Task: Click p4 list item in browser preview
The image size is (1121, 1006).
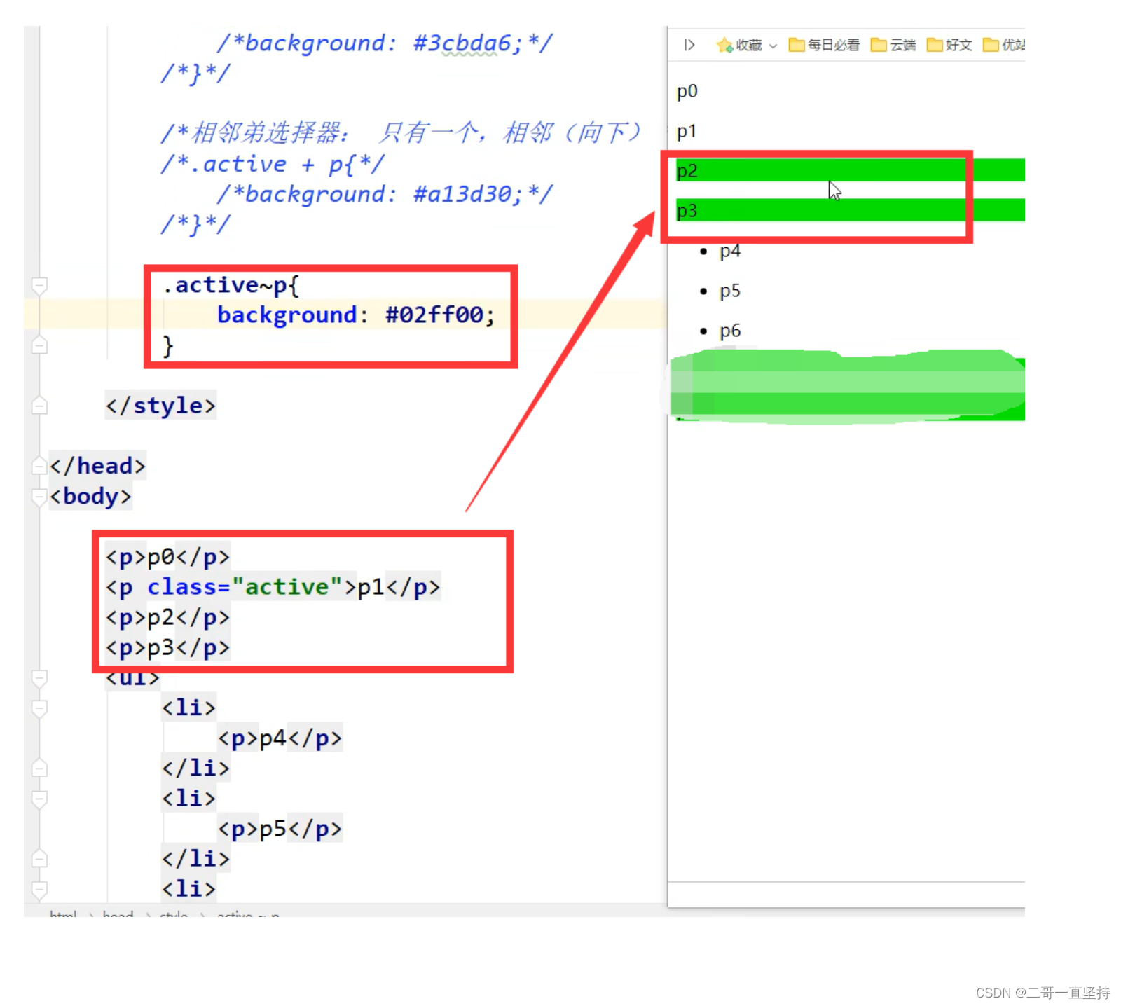Action: [730, 251]
